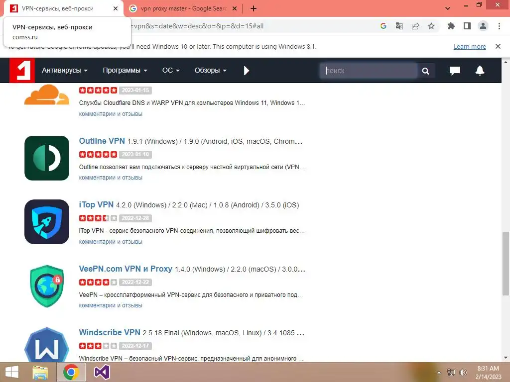Viewport: 510px width, 382px height.
Task: Bookmark this page with star icon
Action: coord(431,26)
